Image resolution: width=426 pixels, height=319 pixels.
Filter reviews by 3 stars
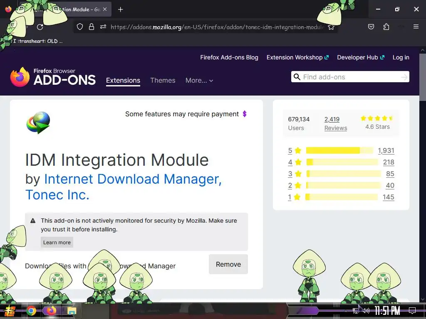(x=295, y=174)
